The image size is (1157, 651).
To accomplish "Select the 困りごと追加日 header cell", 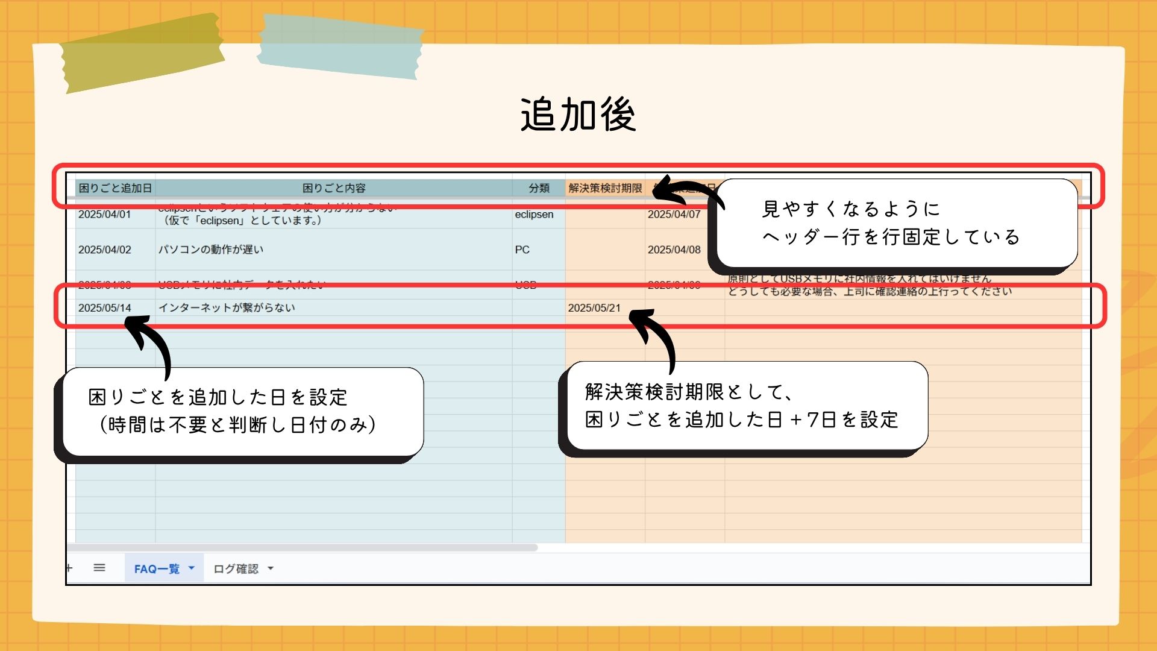I will pos(115,188).
